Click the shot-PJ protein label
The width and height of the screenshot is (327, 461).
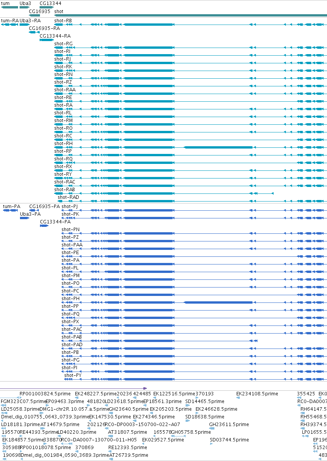coord(70,207)
